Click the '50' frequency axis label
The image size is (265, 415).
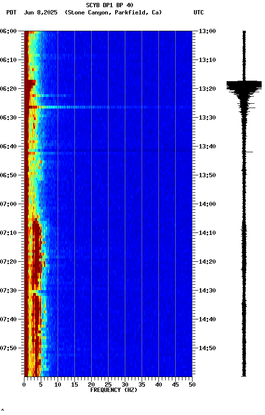[x=192, y=385]
